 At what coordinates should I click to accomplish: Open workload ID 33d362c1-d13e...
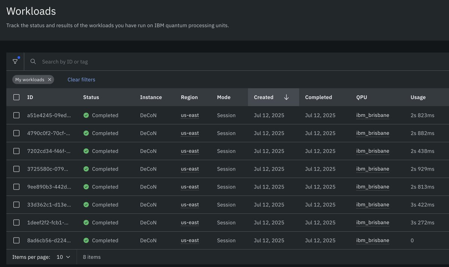(x=49, y=205)
